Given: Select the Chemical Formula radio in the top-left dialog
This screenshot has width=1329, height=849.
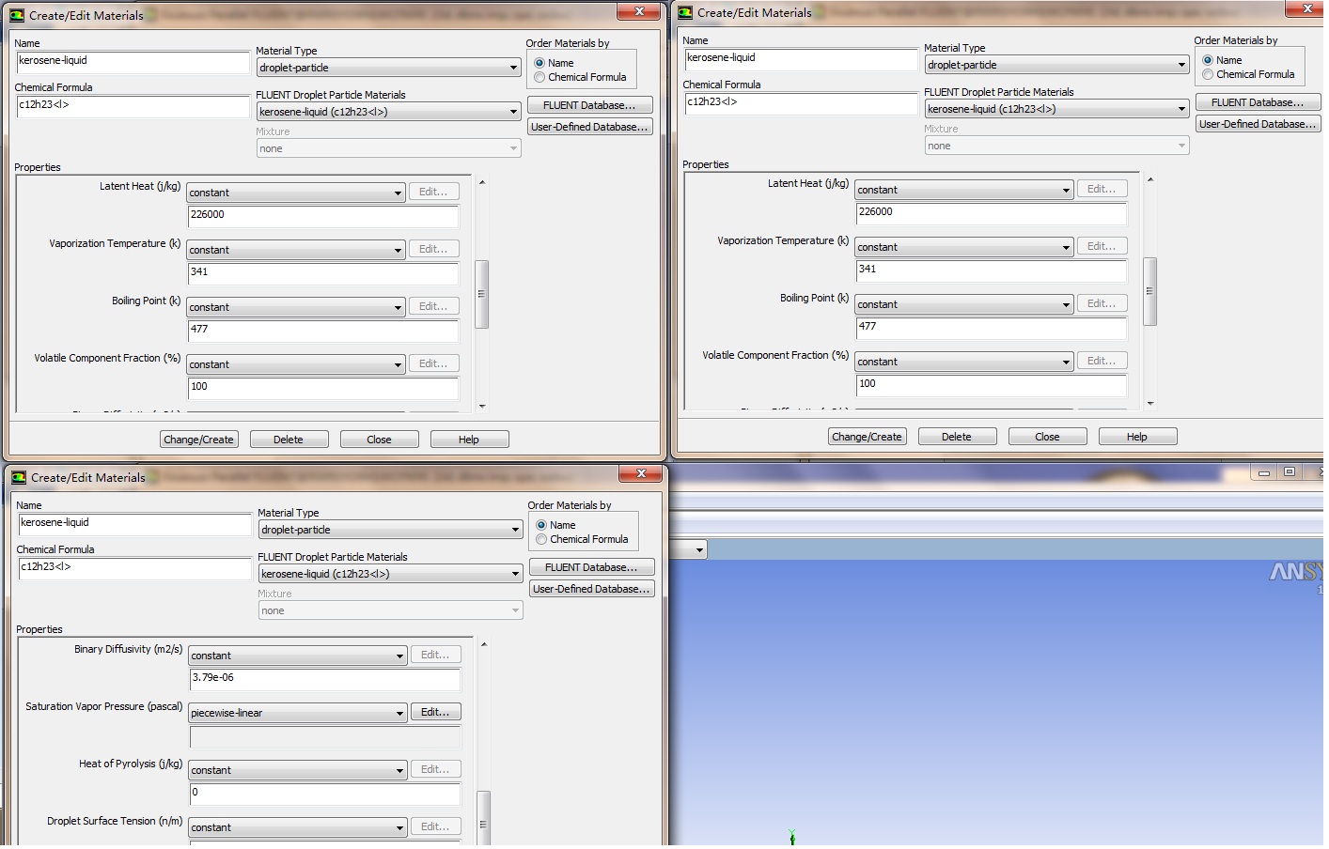Looking at the screenshot, I should click(539, 78).
